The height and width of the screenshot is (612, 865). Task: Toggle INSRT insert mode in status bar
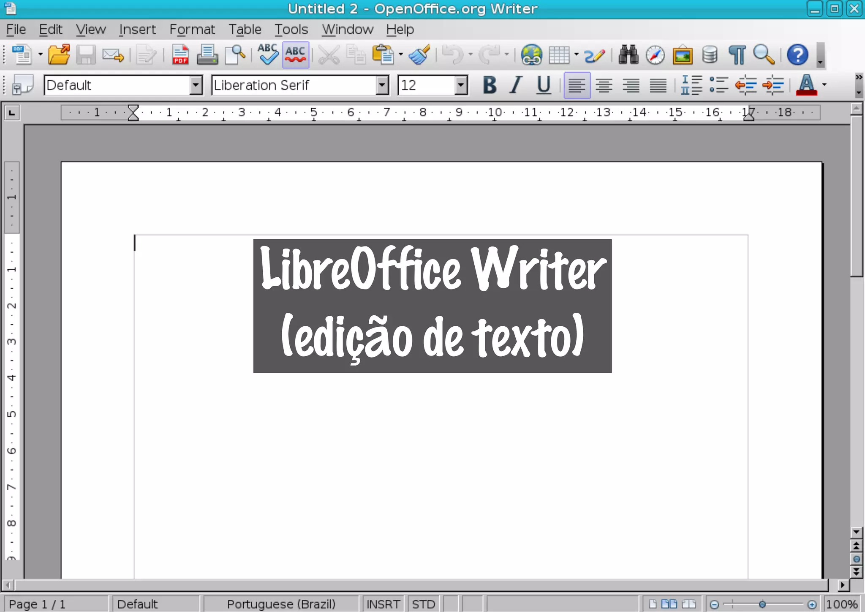coord(383,604)
